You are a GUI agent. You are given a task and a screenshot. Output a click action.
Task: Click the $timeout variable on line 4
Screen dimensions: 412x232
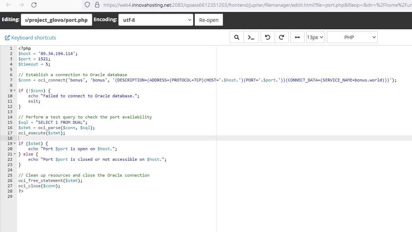(x=28, y=64)
